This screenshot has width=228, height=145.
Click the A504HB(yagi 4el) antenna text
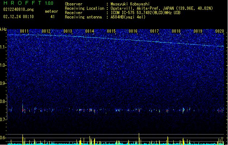click(128, 17)
